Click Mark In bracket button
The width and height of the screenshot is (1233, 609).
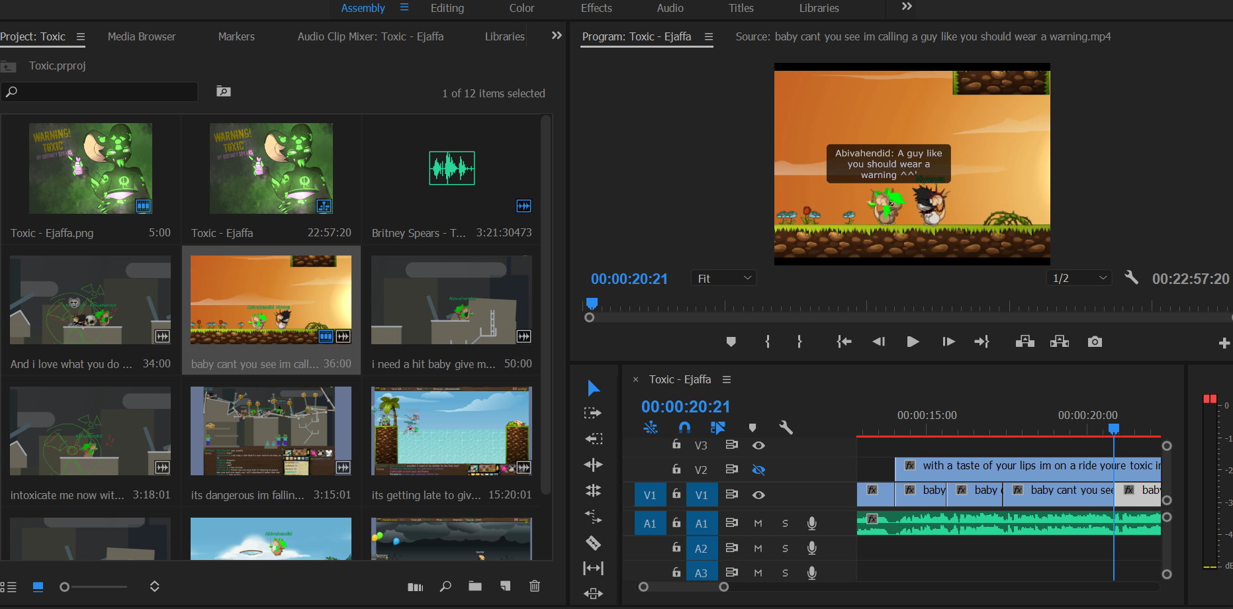pyautogui.click(x=768, y=342)
